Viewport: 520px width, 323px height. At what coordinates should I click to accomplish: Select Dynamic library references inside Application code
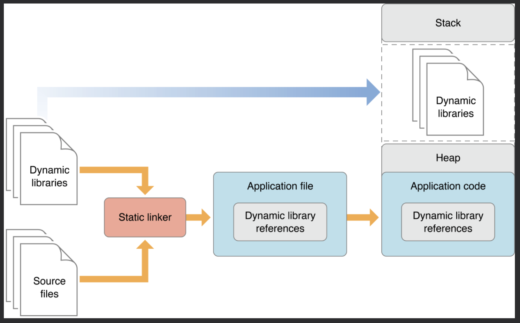[448, 222]
